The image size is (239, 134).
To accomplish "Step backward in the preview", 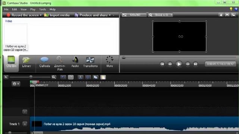I will pos(170,64).
